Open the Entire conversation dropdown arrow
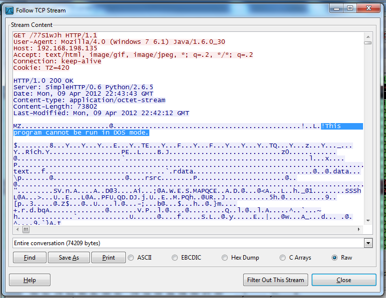This screenshot has width=386, height=298. click(x=369, y=243)
